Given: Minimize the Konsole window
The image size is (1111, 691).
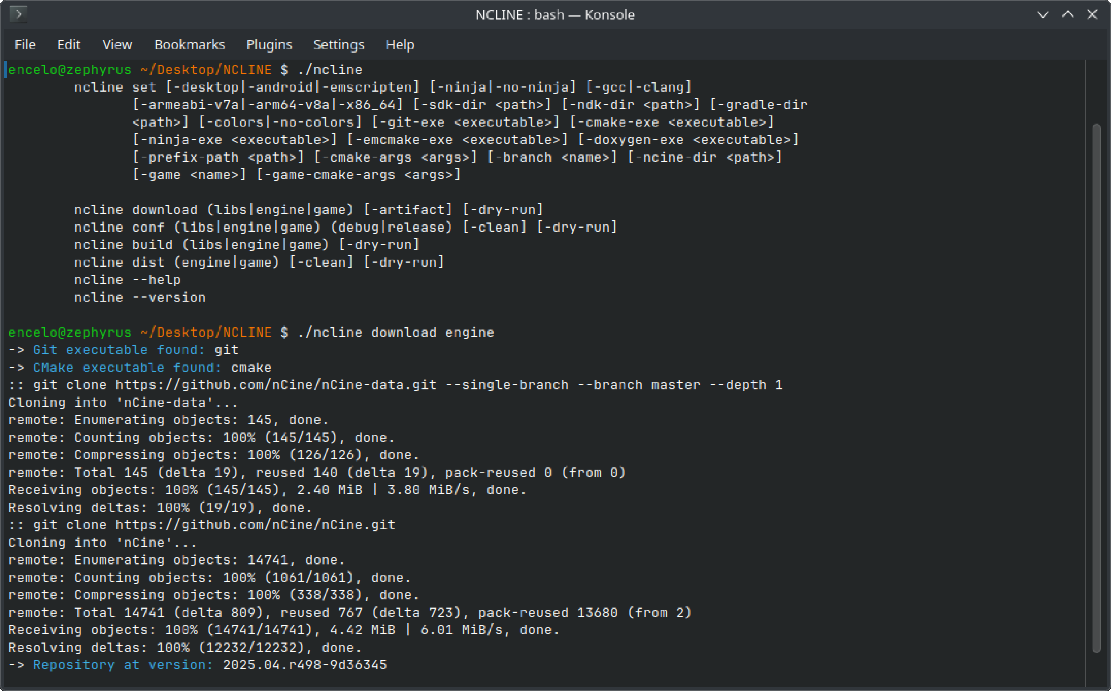Looking at the screenshot, I should tap(1042, 15).
